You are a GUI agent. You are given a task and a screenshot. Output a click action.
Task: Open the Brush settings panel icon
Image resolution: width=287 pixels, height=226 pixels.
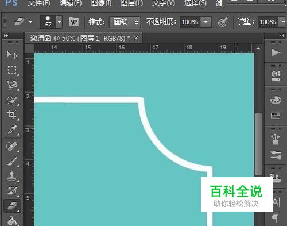coord(276,155)
